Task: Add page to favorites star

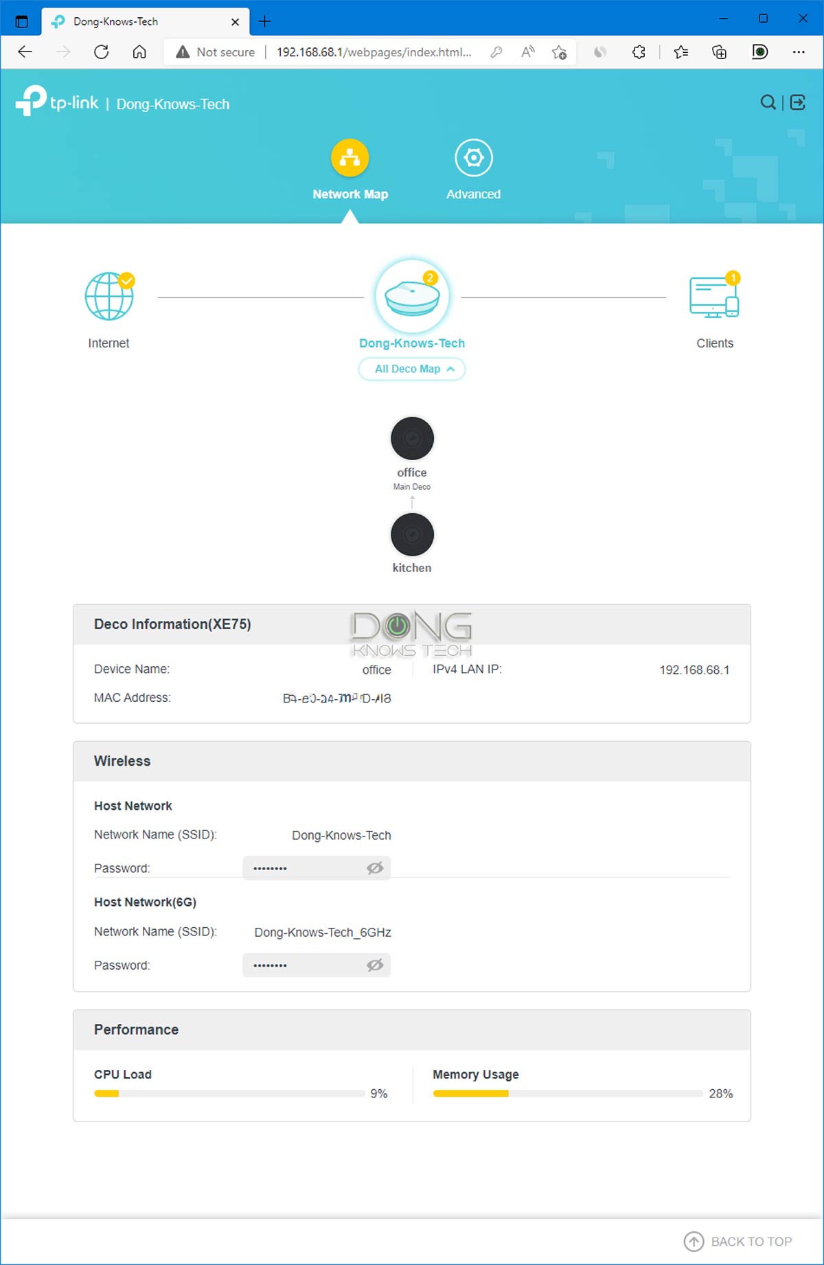Action: (x=560, y=52)
